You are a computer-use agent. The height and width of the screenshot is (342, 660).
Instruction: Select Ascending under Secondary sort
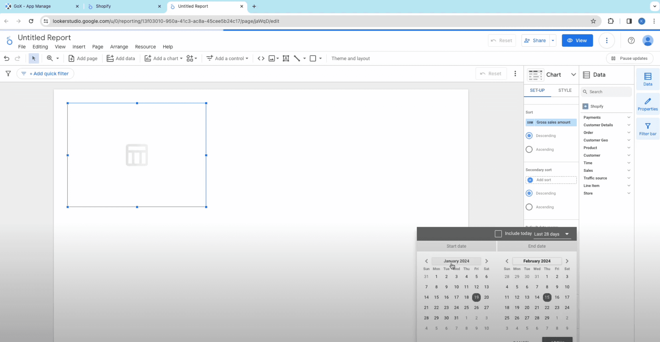pyautogui.click(x=529, y=207)
